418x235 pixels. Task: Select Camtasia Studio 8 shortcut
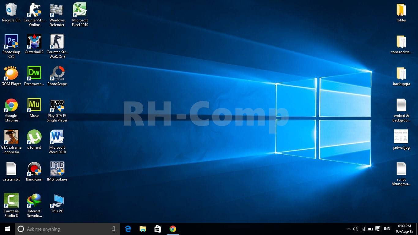11,206
